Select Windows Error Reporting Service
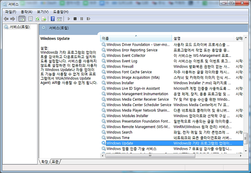 coord(172,50)
